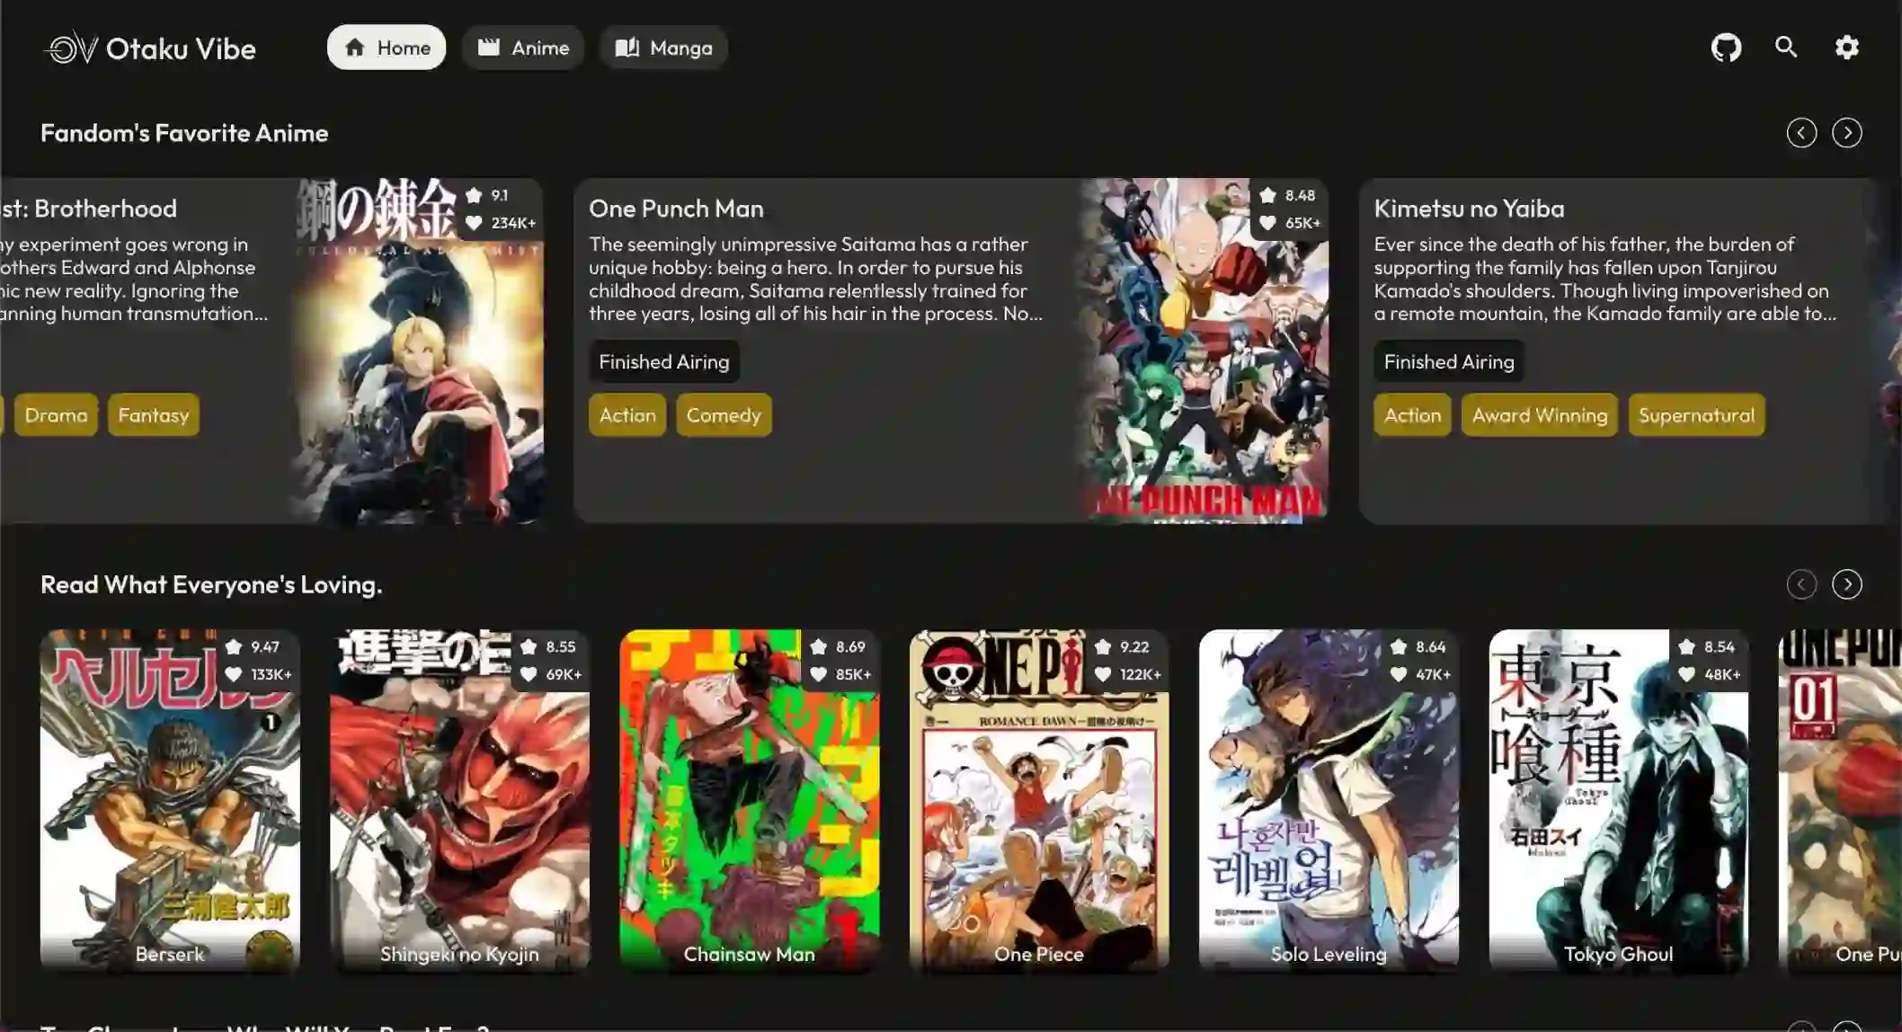
Task: Click the star icon on Berserk cover
Action: 234,646
